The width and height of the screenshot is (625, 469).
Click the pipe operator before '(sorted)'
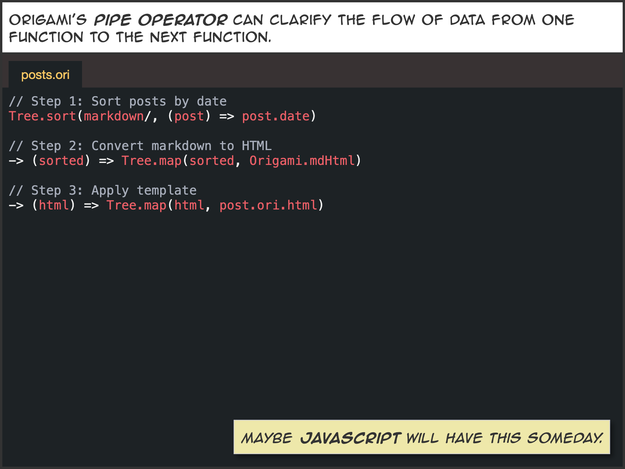16,161
